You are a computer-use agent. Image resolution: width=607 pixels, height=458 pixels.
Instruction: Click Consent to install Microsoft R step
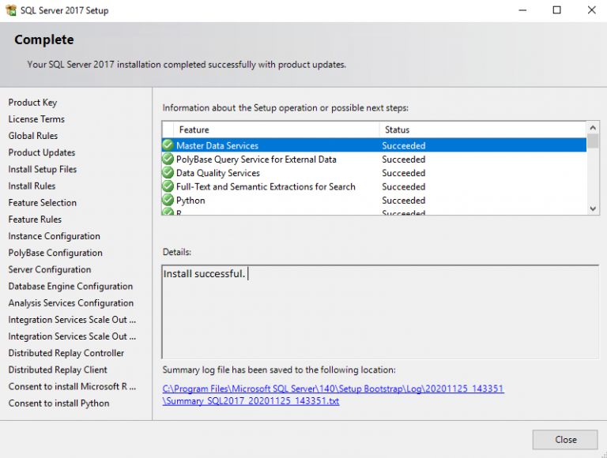tap(72, 386)
